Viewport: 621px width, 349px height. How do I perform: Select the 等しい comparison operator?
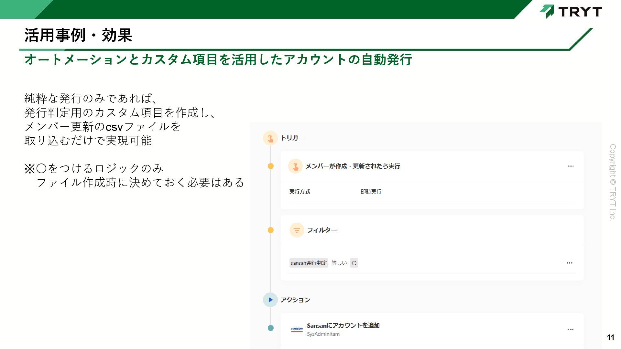point(339,263)
